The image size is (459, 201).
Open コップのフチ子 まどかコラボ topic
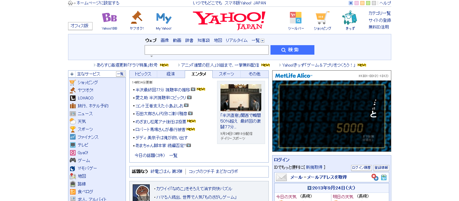tap(213, 171)
